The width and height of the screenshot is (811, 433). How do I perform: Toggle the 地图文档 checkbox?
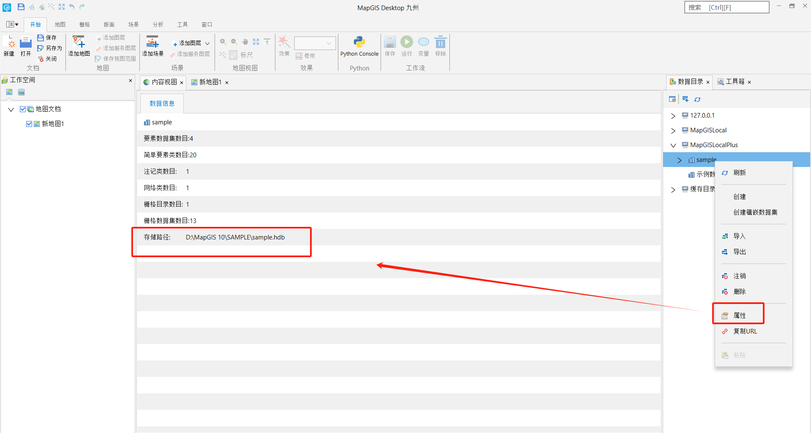click(x=23, y=109)
